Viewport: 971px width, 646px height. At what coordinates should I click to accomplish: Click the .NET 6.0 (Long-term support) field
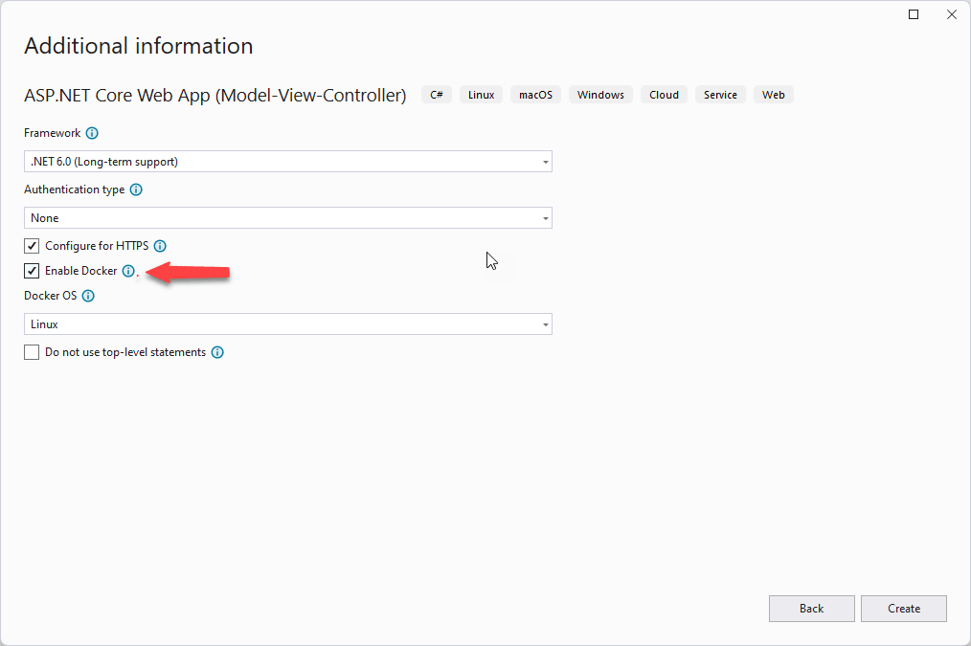[288, 162]
